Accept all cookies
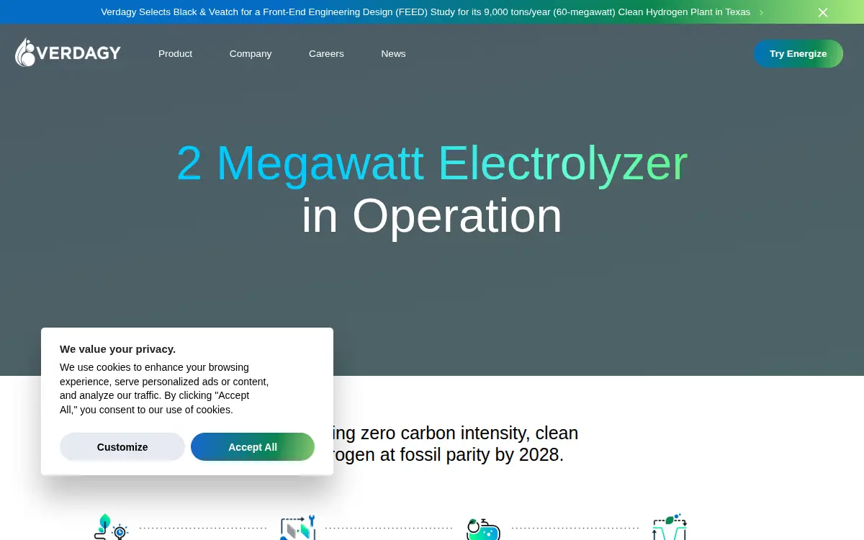Viewport: 864px width, 540px height. pyautogui.click(x=253, y=447)
